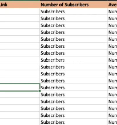Select the empty Link cell directly below the header
Screen dimensions: 117x125
20,11
